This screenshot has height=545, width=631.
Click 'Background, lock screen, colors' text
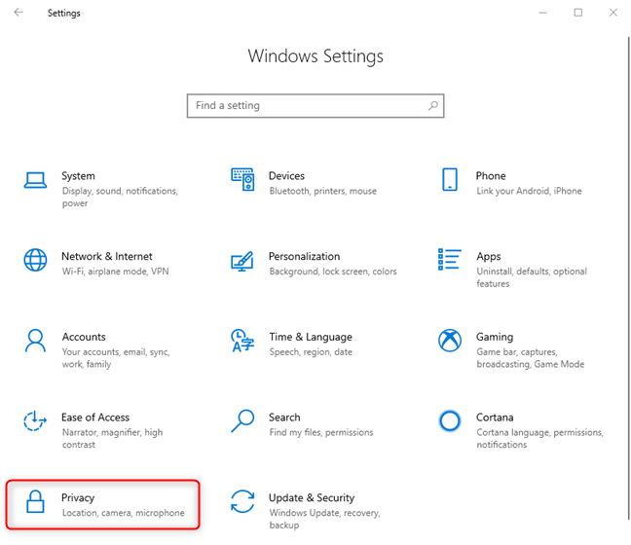click(x=333, y=272)
